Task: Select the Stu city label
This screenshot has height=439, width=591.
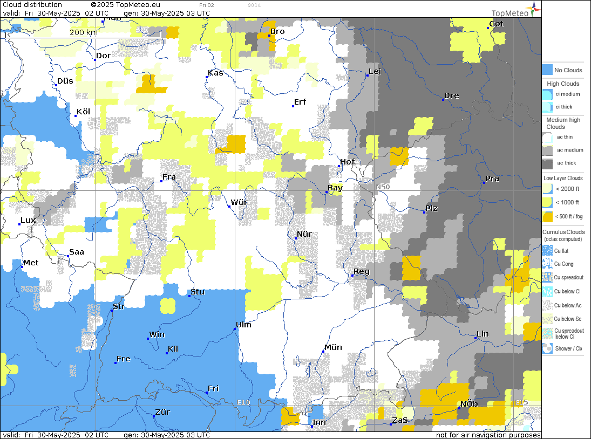Action: [198, 292]
